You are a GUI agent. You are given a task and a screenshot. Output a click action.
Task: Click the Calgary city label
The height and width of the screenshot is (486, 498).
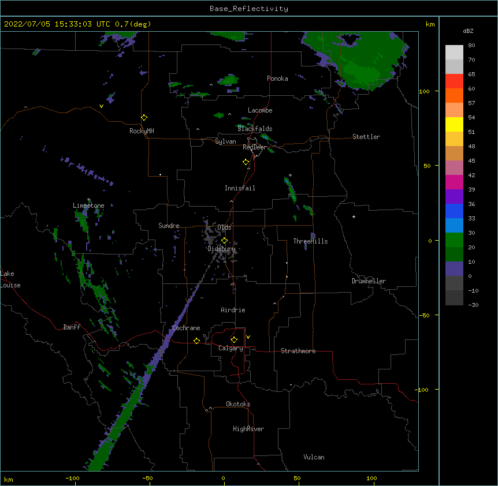click(231, 348)
